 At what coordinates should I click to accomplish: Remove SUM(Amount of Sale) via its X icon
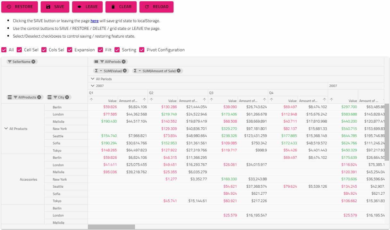tap(178, 70)
